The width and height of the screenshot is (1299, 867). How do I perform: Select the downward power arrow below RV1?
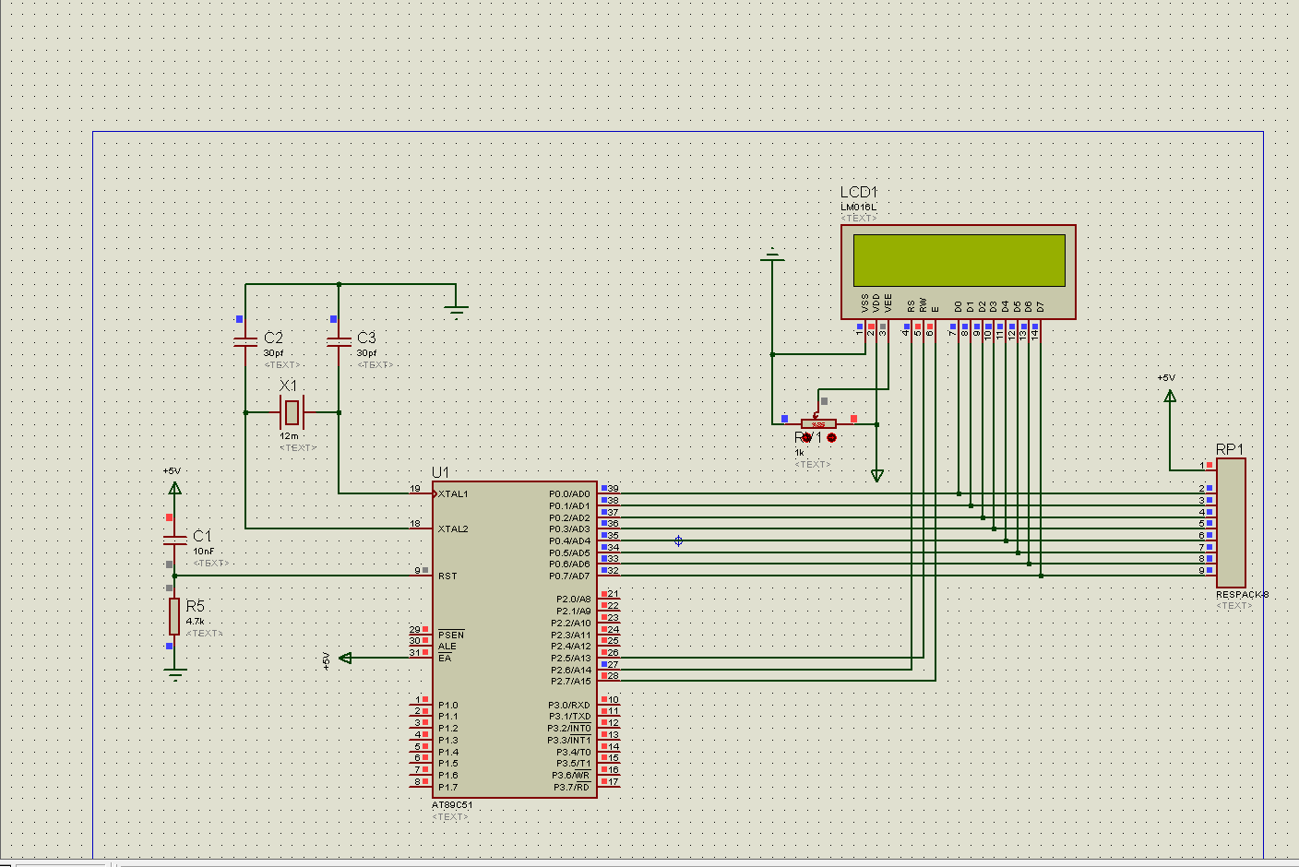point(877,476)
